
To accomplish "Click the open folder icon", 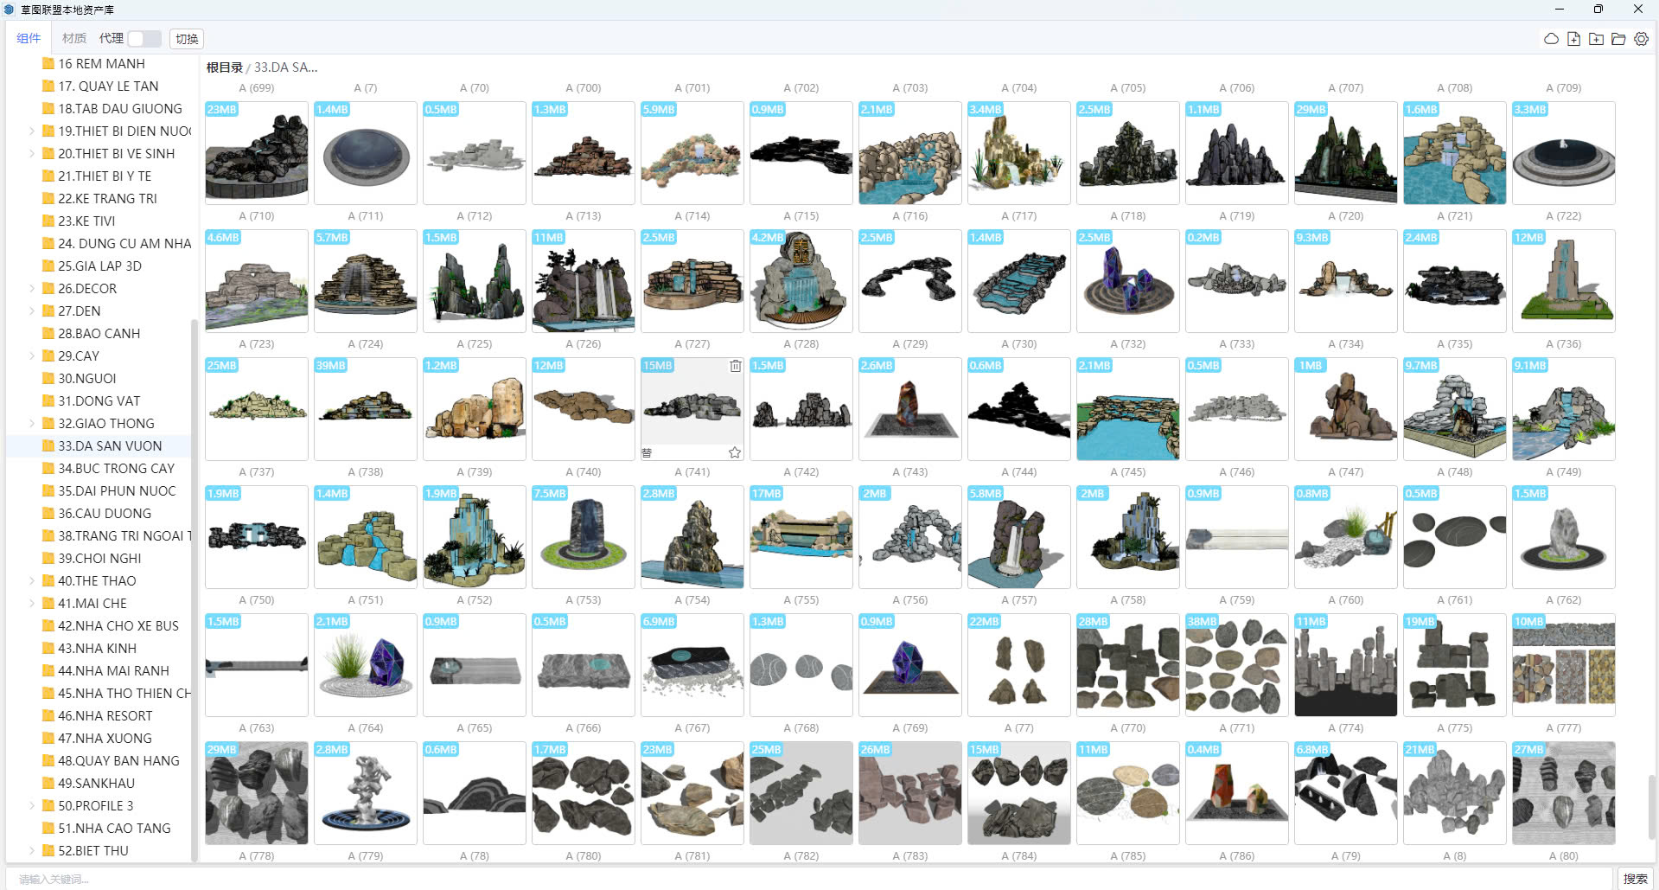I will coord(1618,39).
